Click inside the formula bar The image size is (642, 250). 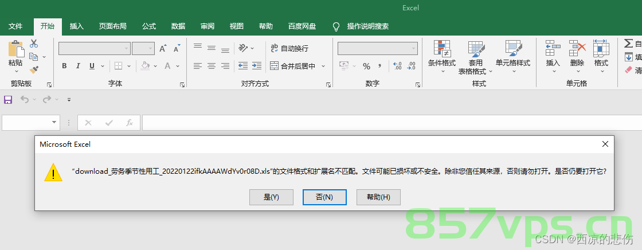pyautogui.click(x=392, y=123)
